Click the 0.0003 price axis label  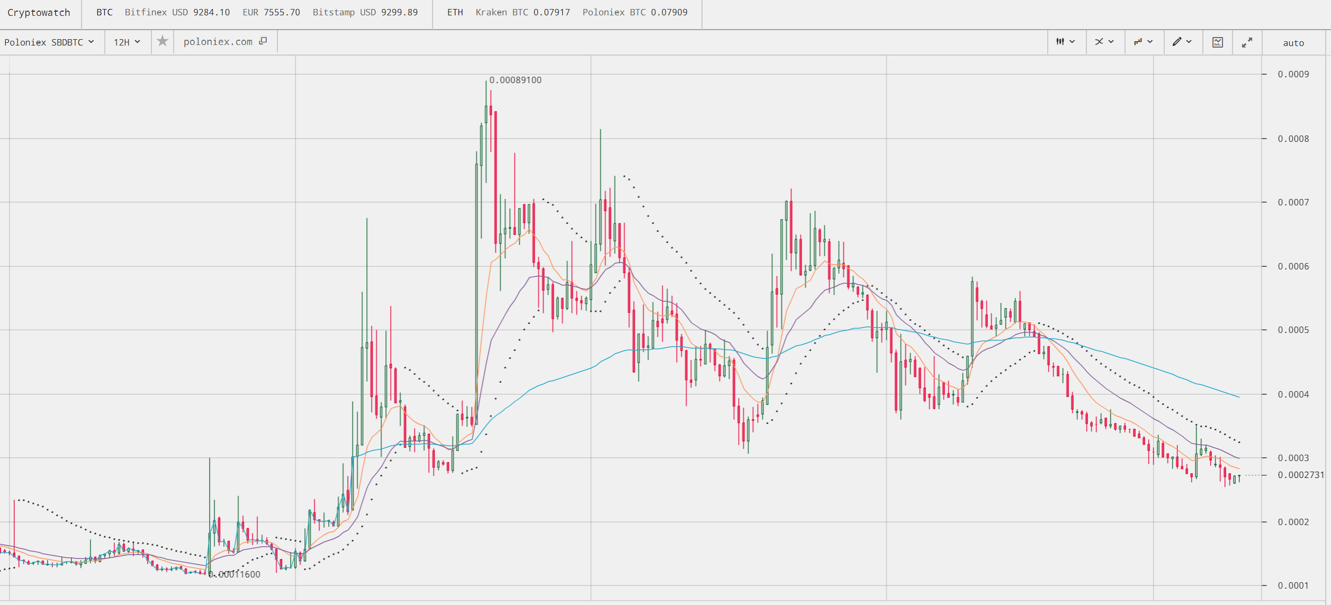(x=1293, y=458)
